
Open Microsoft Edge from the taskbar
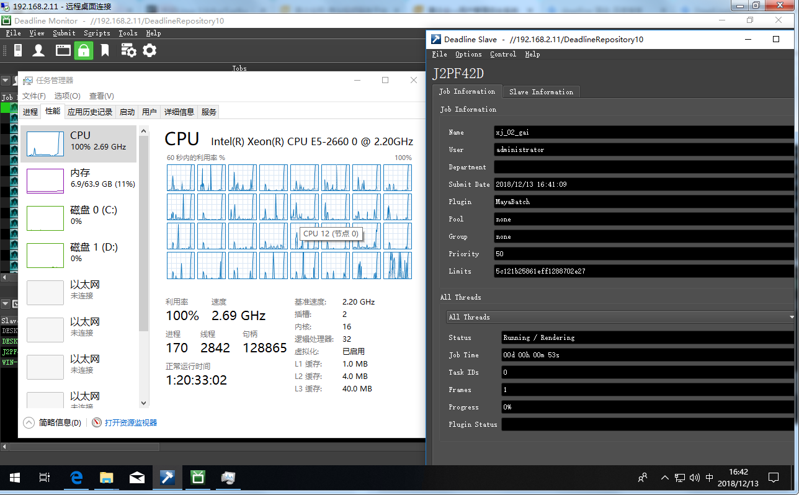point(76,478)
